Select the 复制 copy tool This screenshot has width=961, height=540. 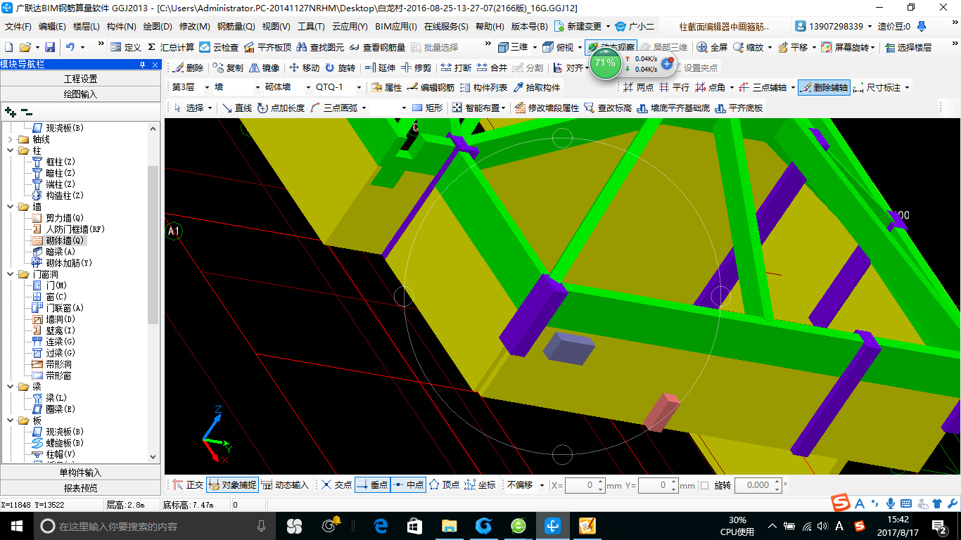click(228, 68)
